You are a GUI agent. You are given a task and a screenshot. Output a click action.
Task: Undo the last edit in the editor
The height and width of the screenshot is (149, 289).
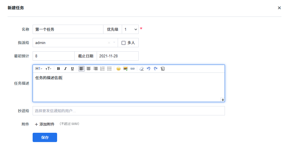click(x=149, y=69)
